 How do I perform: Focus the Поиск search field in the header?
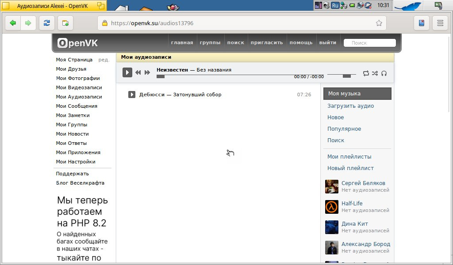point(369,43)
